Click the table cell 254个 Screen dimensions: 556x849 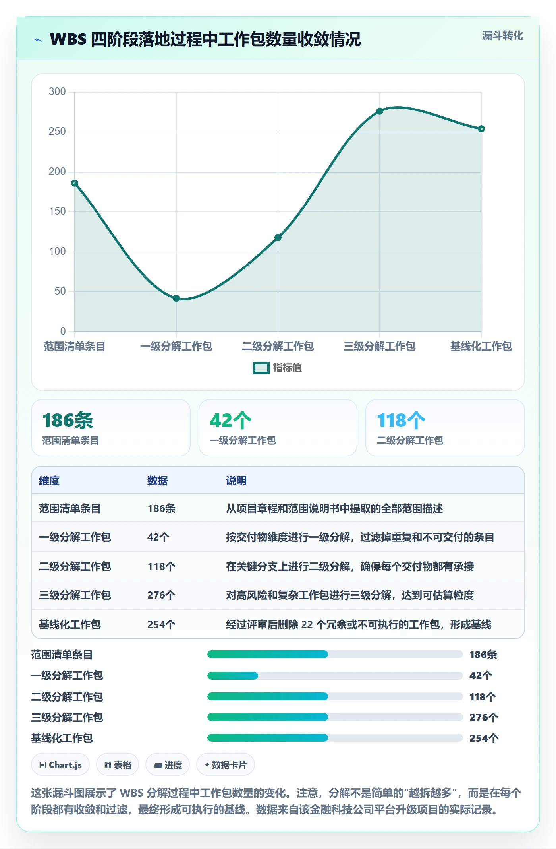(161, 624)
